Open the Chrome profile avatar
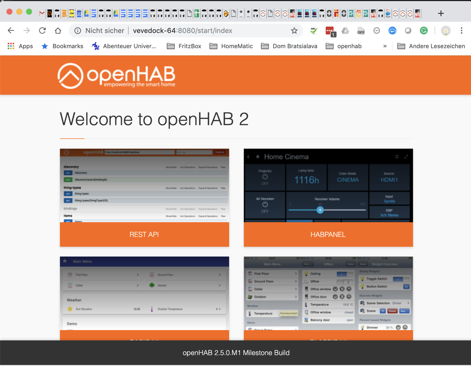471x366 pixels. (x=446, y=30)
